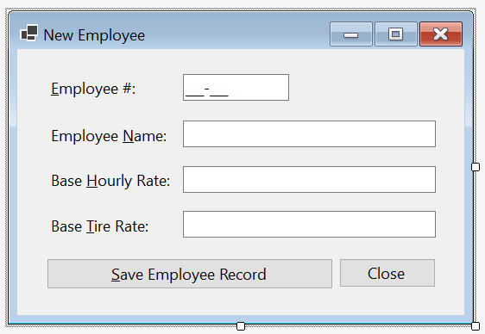Viewport: 485px width, 334px height.
Task: Click the gray Close button
Action: [387, 273]
